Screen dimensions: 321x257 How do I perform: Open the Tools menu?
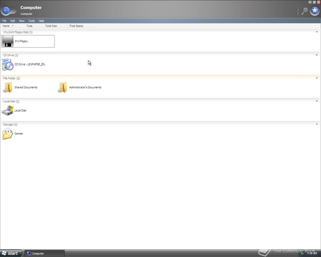pos(32,21)
